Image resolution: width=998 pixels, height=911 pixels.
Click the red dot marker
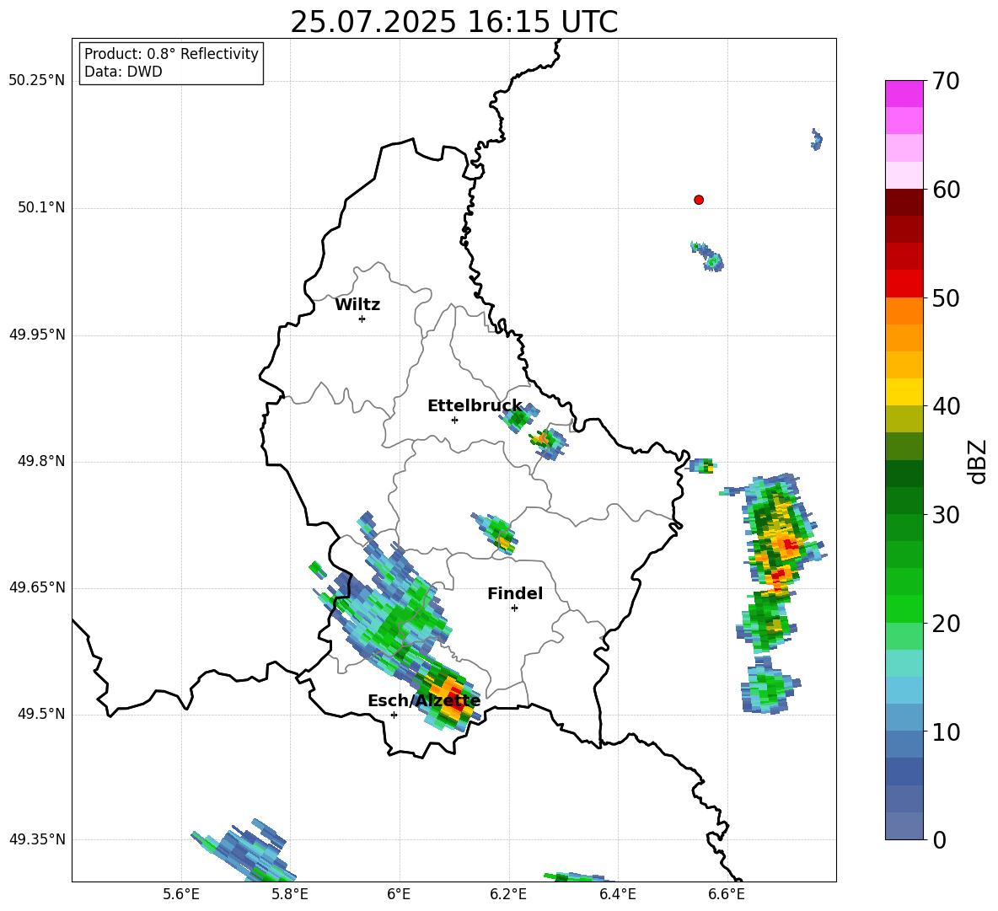(x=699, y=200)
